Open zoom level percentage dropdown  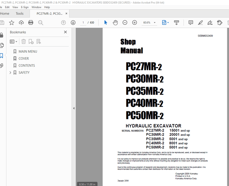click(x=155, y=23)
